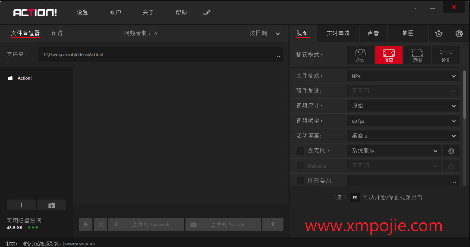Open the 帮助 menu
Viewport: 470px width, 247px height.
point(181,12)
